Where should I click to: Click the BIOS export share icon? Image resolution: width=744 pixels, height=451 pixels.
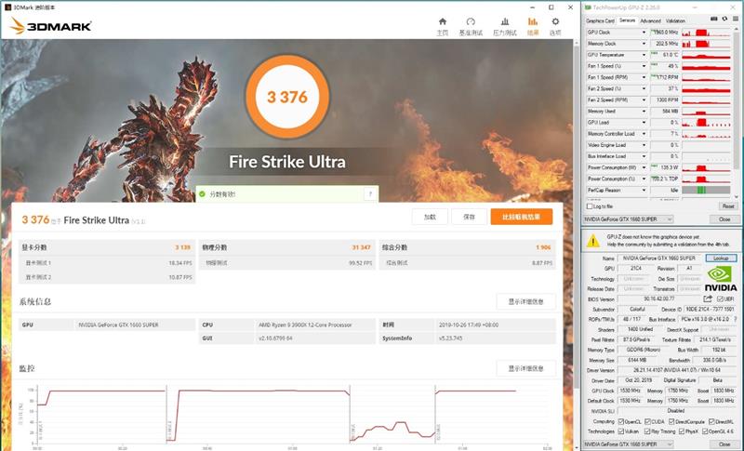tap(708, 298)
